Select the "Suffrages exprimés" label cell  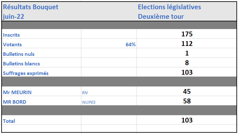[x=26, y=73]
